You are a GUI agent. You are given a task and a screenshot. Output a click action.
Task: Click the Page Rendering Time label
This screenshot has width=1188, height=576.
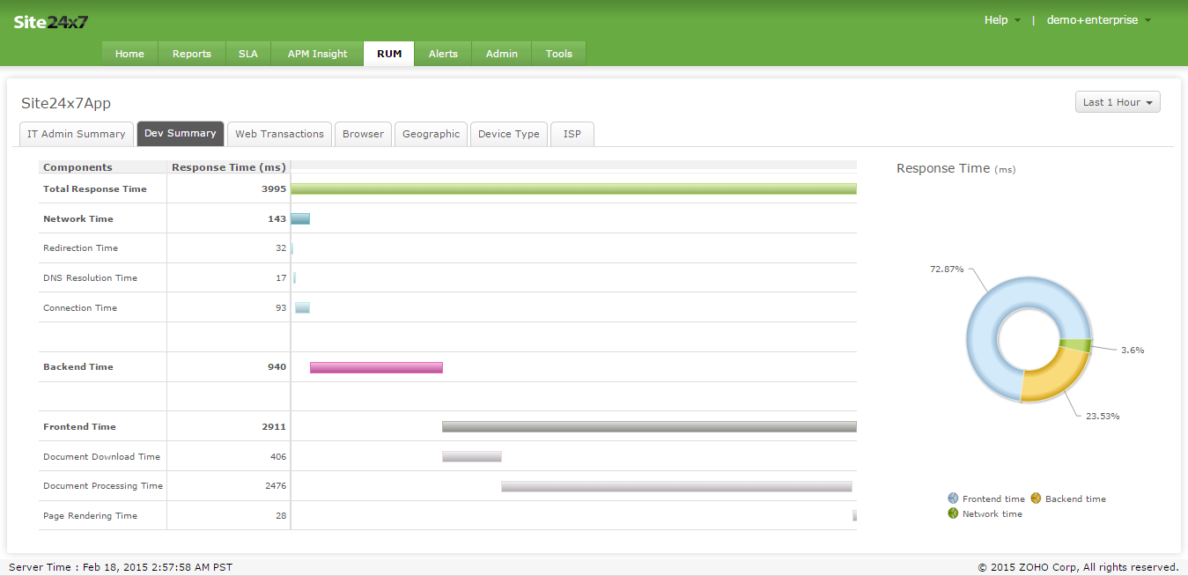(x=90, y=516)
